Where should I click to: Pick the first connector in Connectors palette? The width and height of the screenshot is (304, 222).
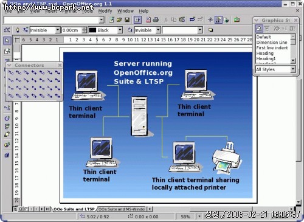tap(10, 72)
